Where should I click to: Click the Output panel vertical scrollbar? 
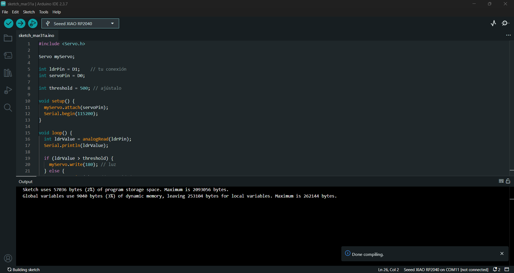(x=512, y=226)
